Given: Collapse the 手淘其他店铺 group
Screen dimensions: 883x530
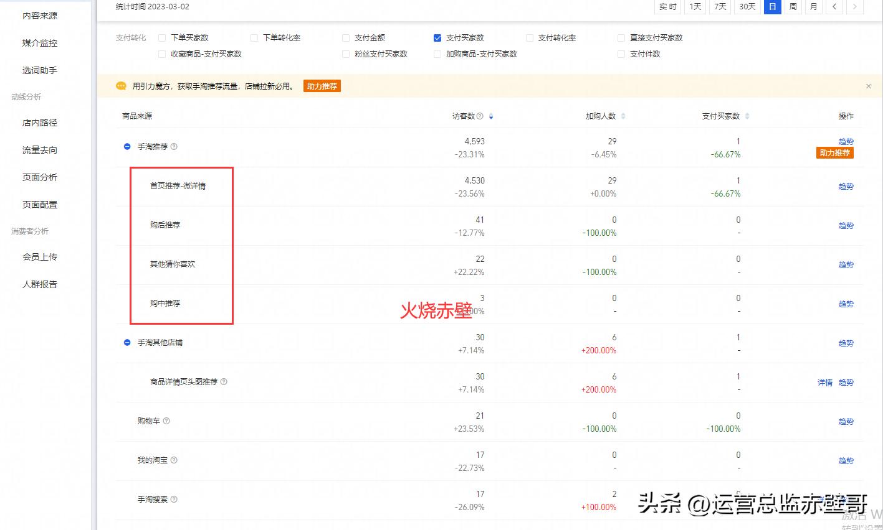Looking at the screenshot, I should click(126, 343).
